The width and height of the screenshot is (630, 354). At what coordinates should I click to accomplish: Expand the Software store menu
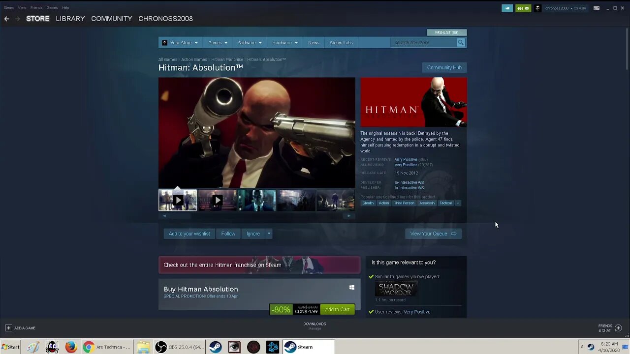pyautogui.click(x=250, y=43)
